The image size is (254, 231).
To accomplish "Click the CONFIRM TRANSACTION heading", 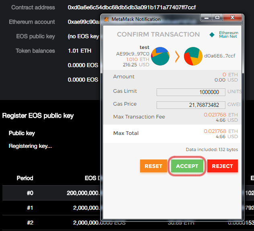I will pos(158,34).
